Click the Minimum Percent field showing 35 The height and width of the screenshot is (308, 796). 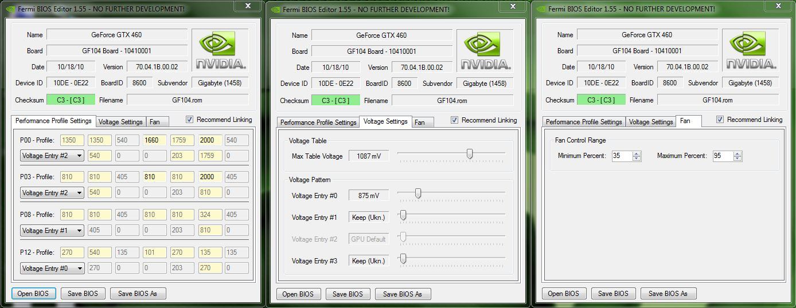tap(622, 156)
